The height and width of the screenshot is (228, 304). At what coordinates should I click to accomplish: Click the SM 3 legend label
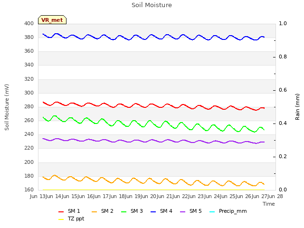pos(137,211)
